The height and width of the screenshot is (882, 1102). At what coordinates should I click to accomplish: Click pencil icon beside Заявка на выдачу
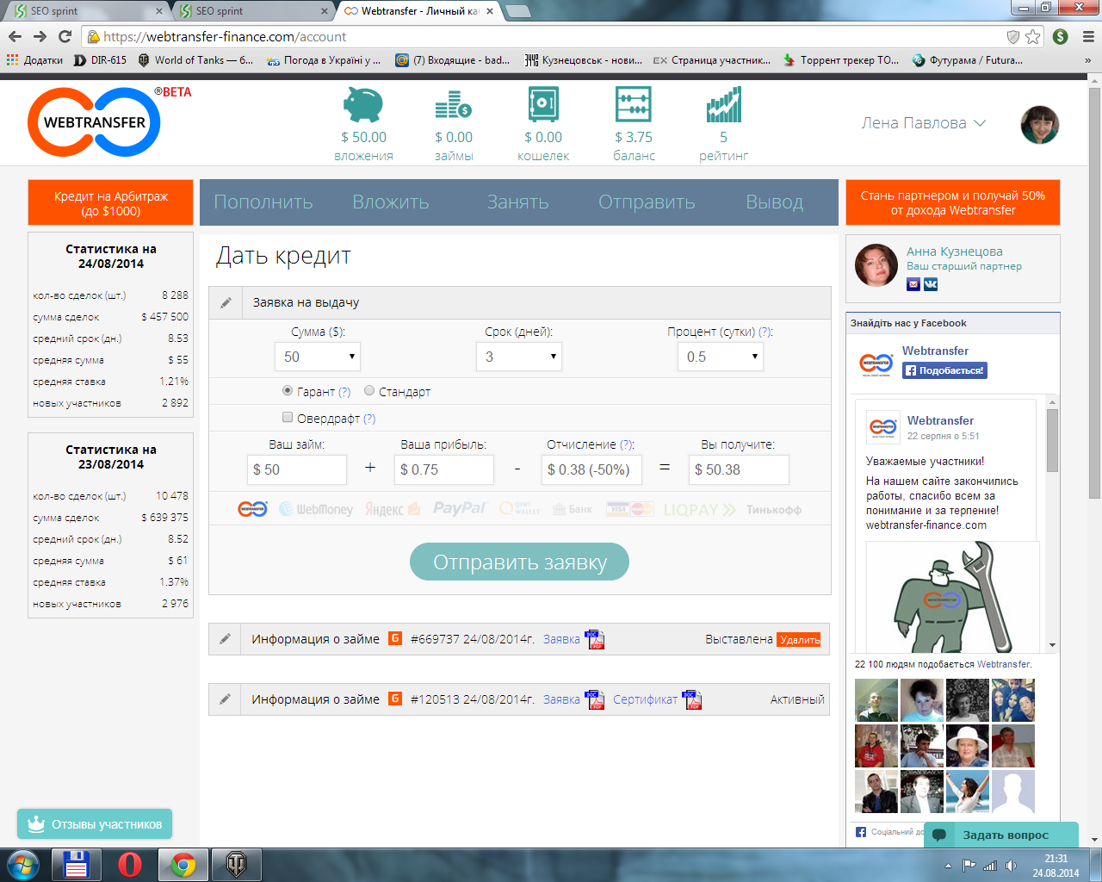226,302
